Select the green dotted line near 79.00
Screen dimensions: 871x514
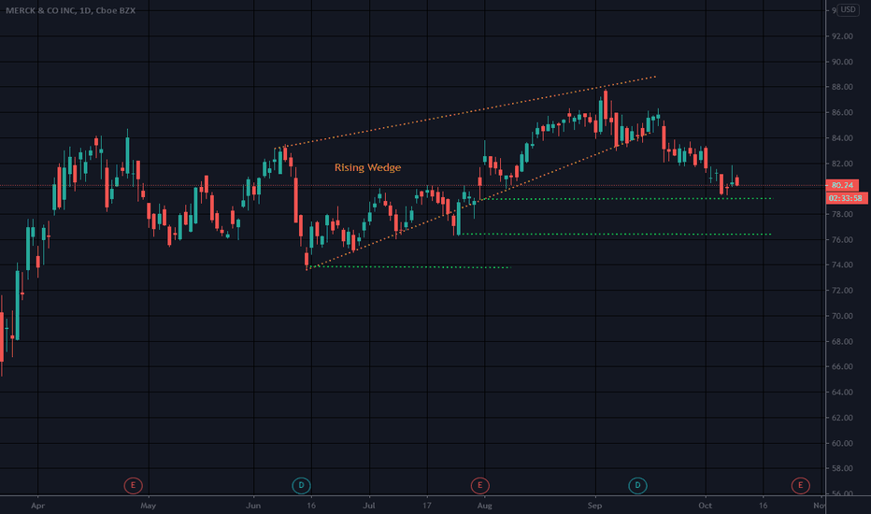625,198
